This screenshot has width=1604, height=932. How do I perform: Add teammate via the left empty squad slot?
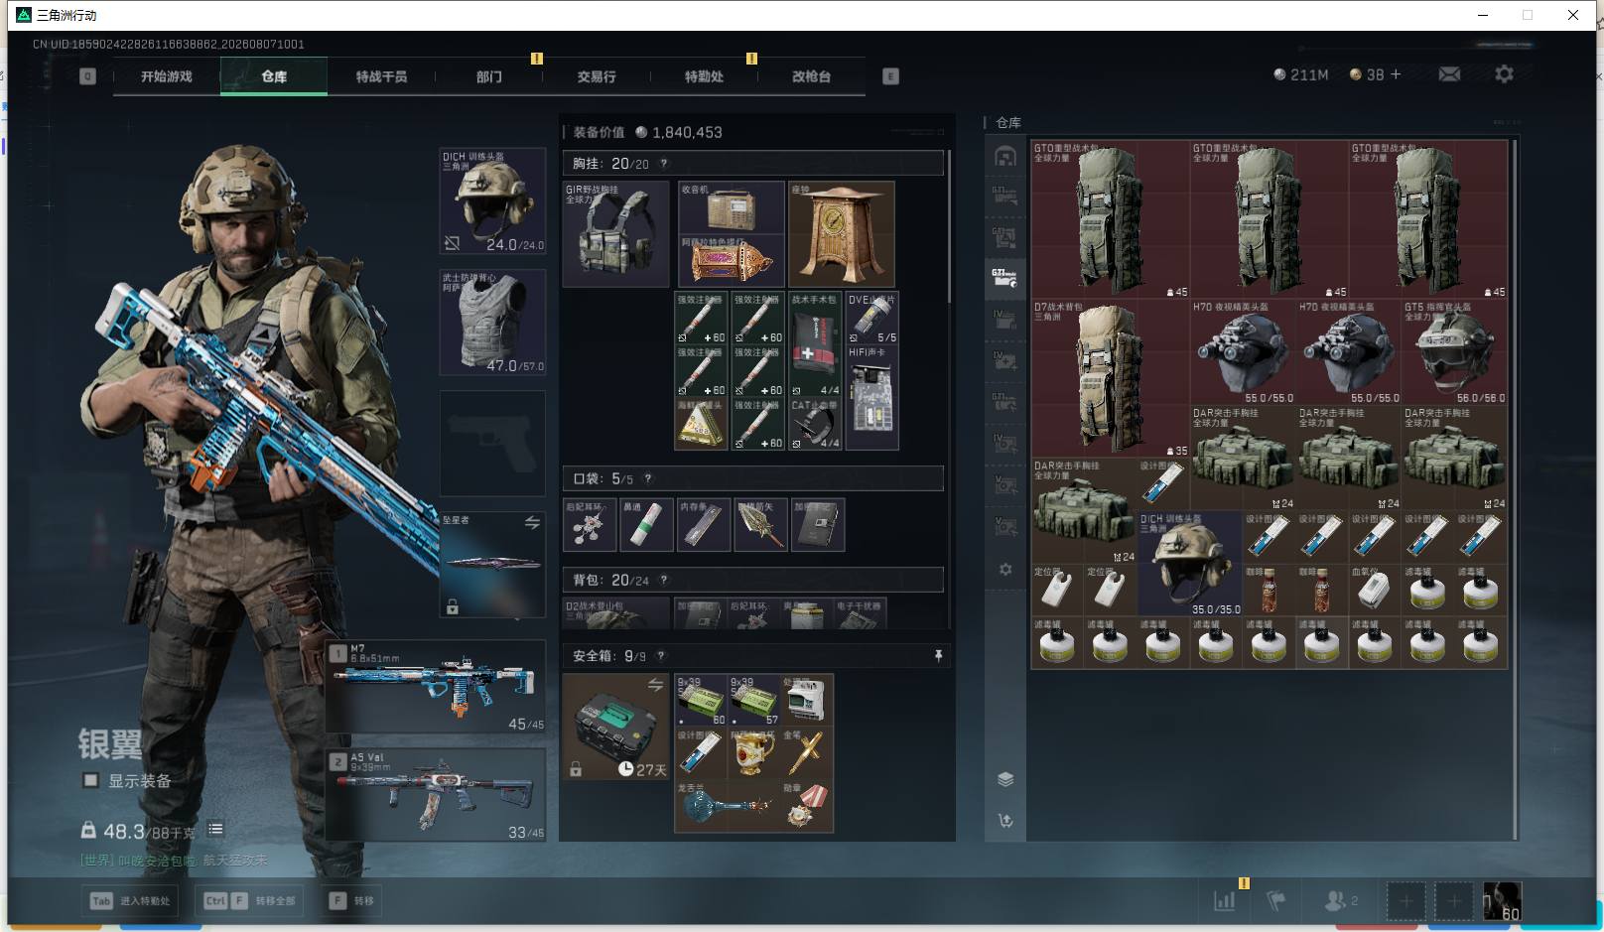pos(1405,901)
